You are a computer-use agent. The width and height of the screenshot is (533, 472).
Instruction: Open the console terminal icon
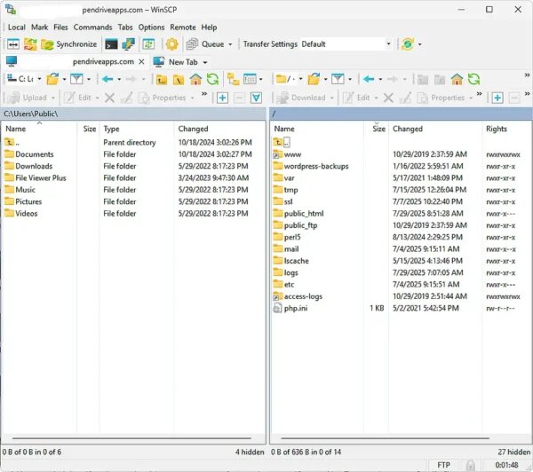click(111, 44)
